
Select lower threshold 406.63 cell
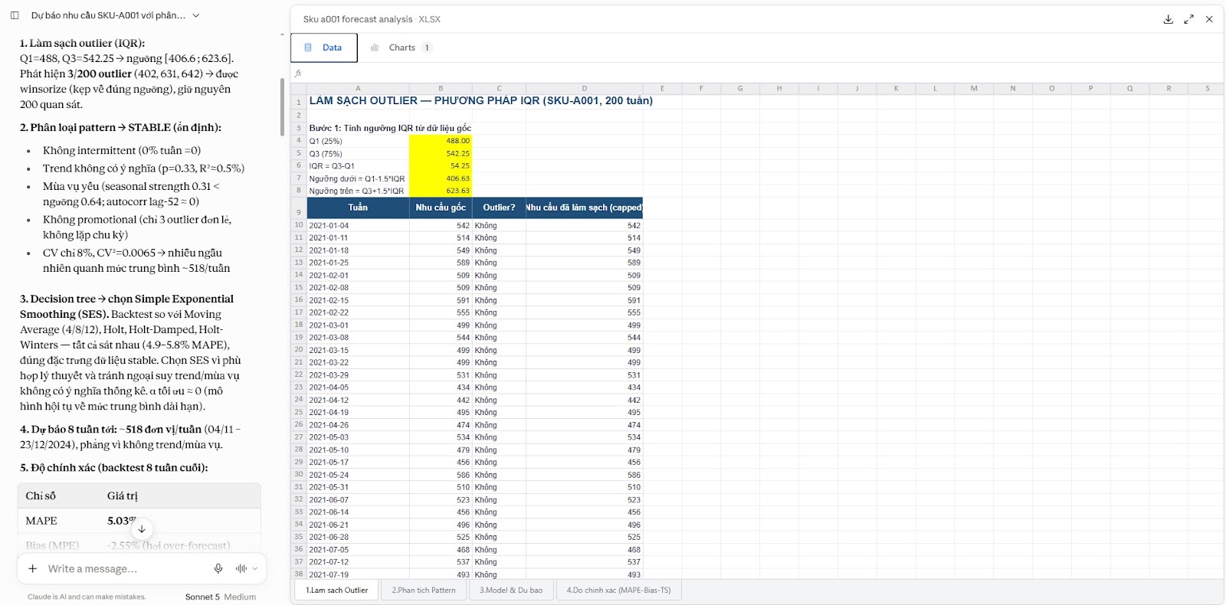pos(441,178)
